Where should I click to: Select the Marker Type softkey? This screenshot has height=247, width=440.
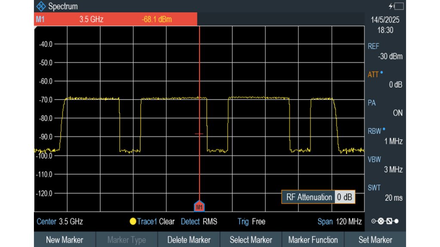coord(126,240)
